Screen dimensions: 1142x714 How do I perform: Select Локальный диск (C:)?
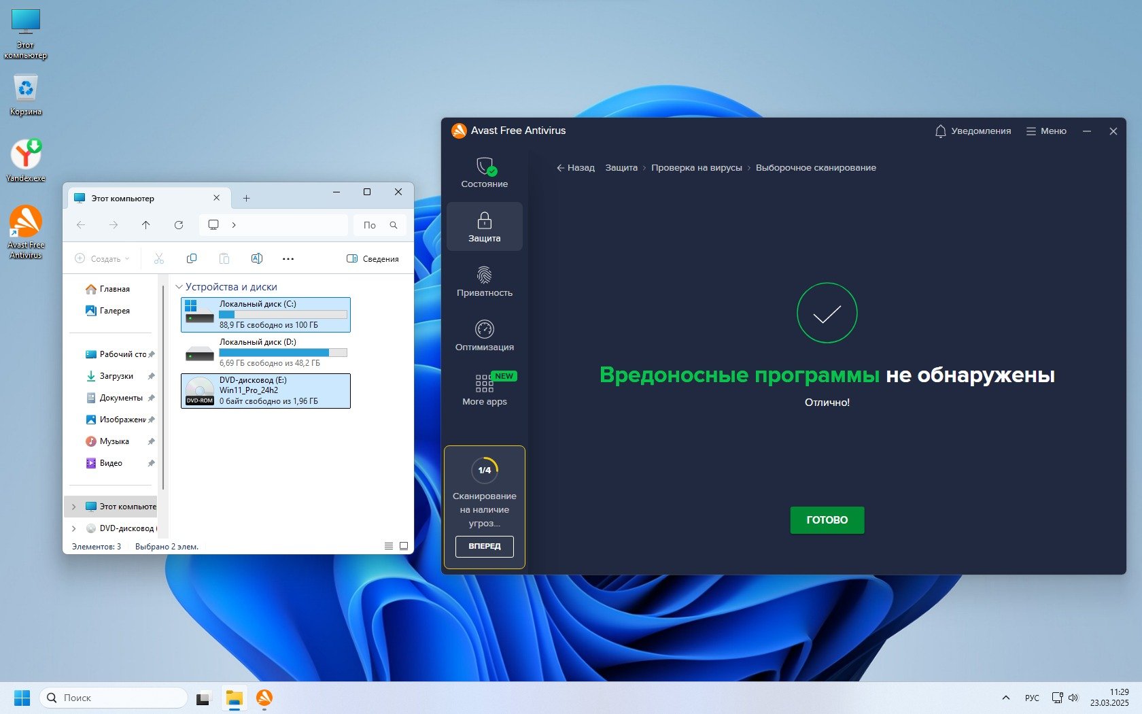click(266, 314)
